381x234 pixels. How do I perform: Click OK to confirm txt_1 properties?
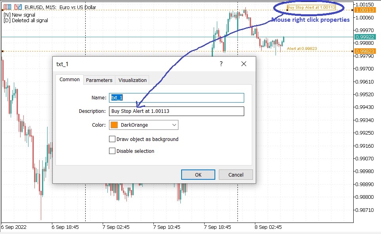click(x=197, y=174)
